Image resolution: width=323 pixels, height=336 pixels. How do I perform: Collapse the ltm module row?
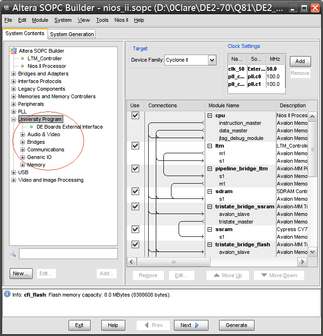point(210,146)
